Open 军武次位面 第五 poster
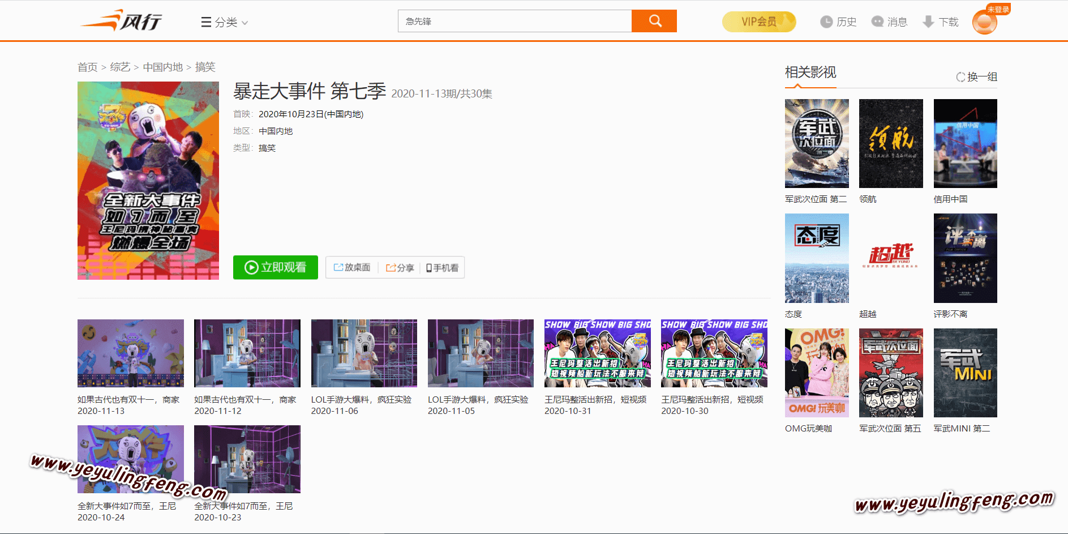The image size is (1068, 534). (x=891, y=373)
